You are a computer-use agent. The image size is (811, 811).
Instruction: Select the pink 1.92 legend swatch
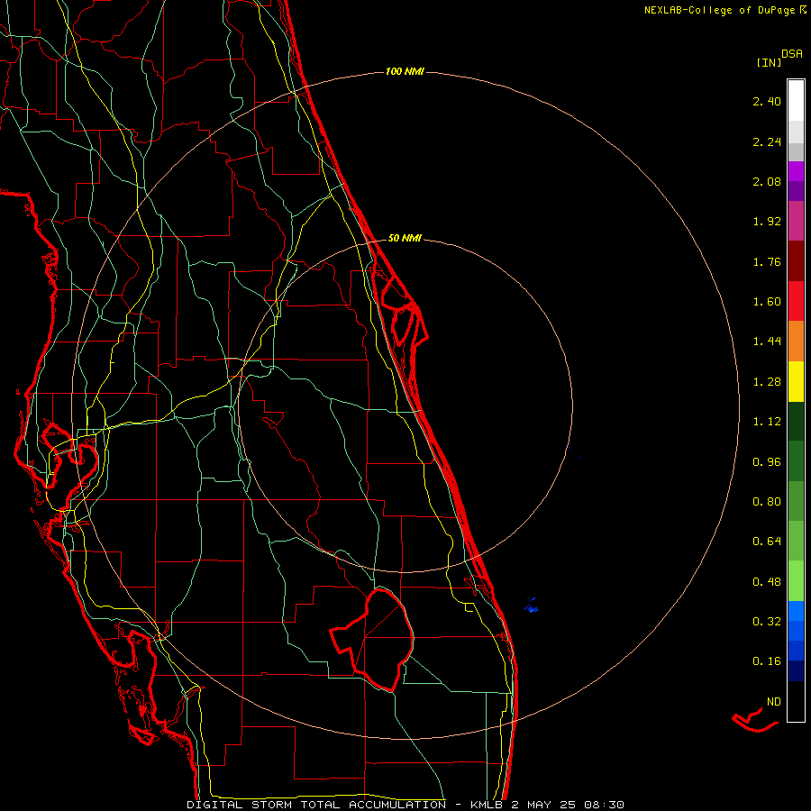point(796,221)
